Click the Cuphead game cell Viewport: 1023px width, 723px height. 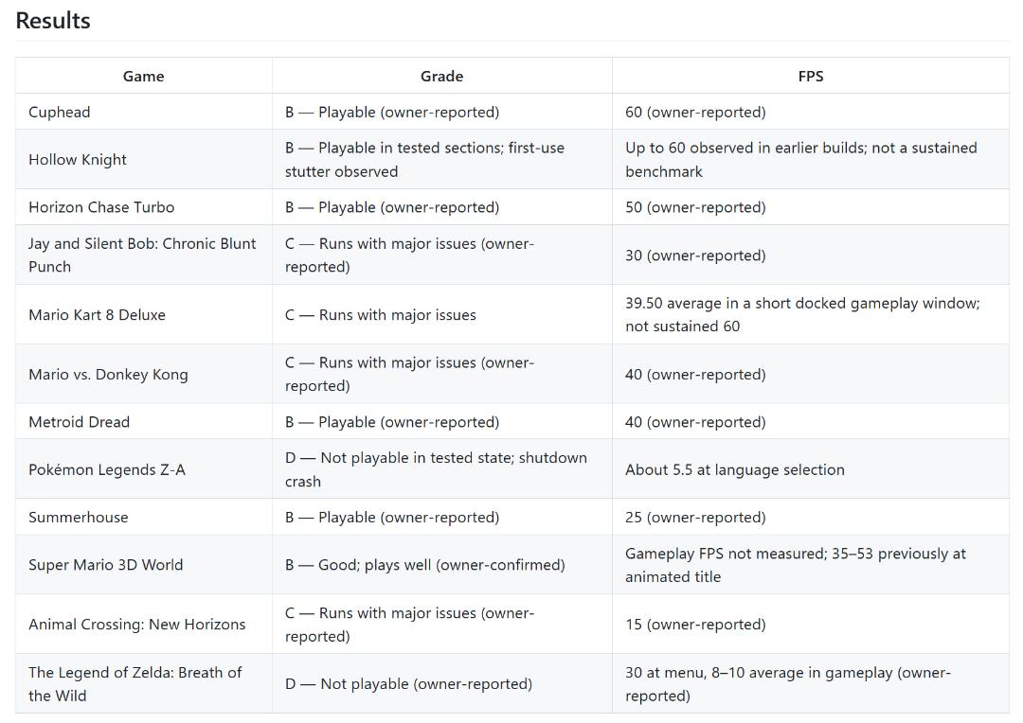(x=144, y=112)
